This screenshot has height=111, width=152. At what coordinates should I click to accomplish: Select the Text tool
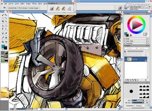pyautogui.click(x=3, y=29)
